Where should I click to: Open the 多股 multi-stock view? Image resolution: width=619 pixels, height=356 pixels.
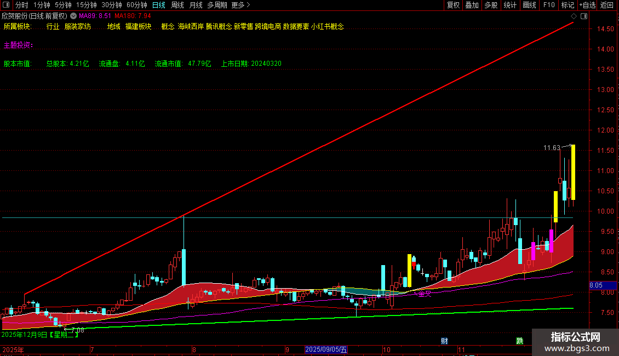pyautogui.click(x=491, y=5)
